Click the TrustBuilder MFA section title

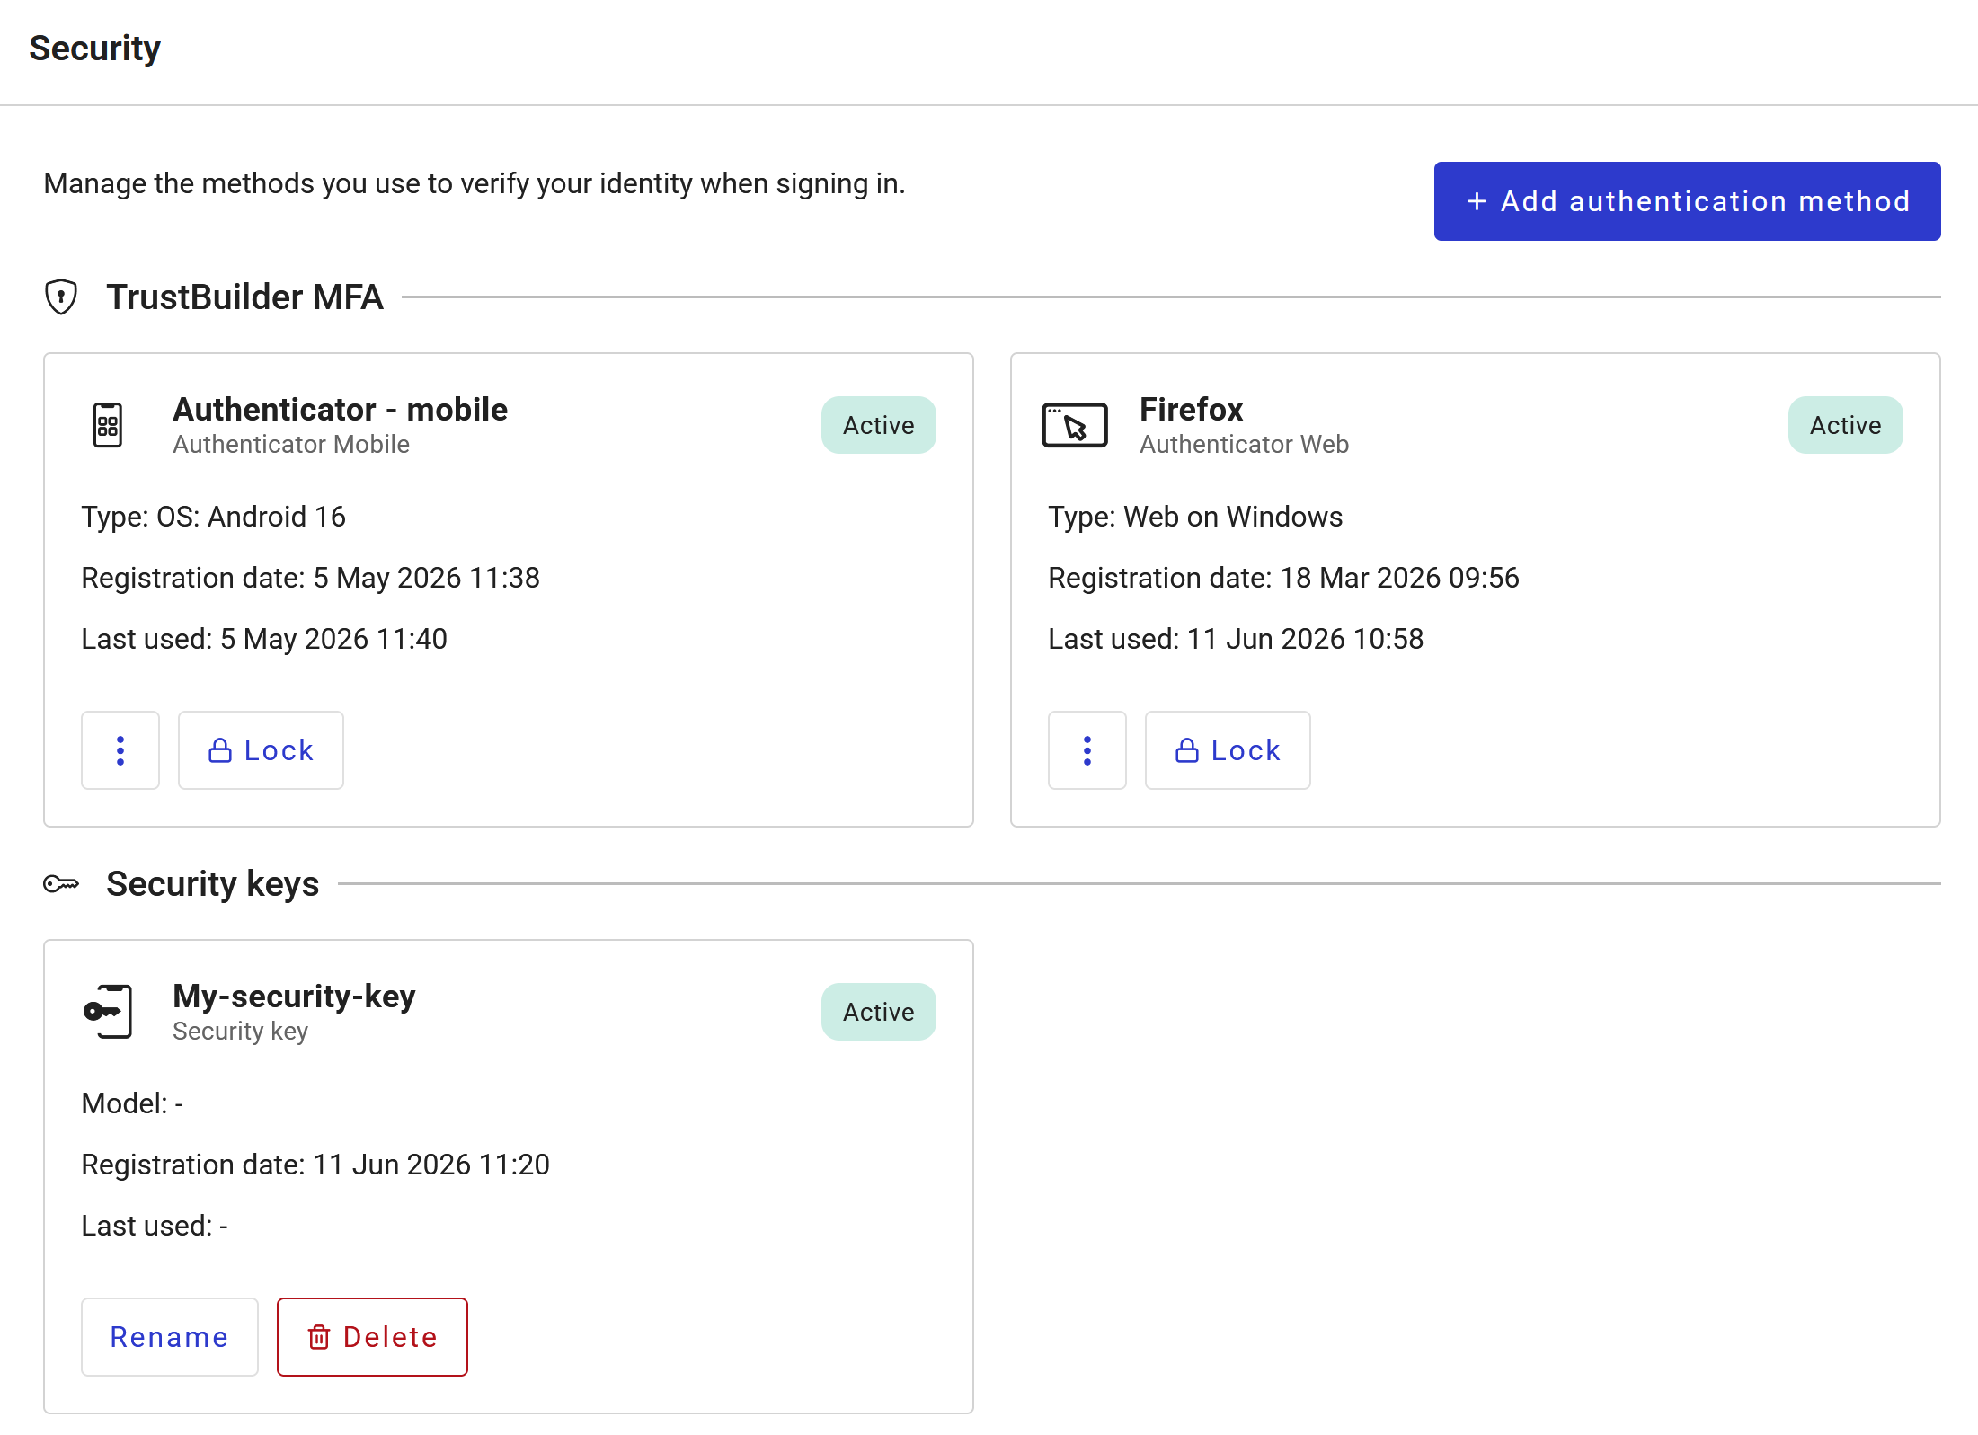pos(245,297)
